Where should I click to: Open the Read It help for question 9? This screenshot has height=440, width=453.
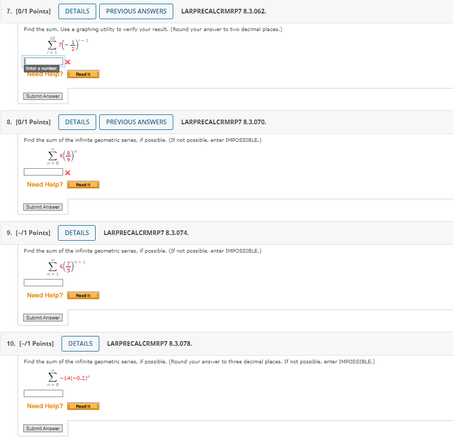[x=83, y=295]
